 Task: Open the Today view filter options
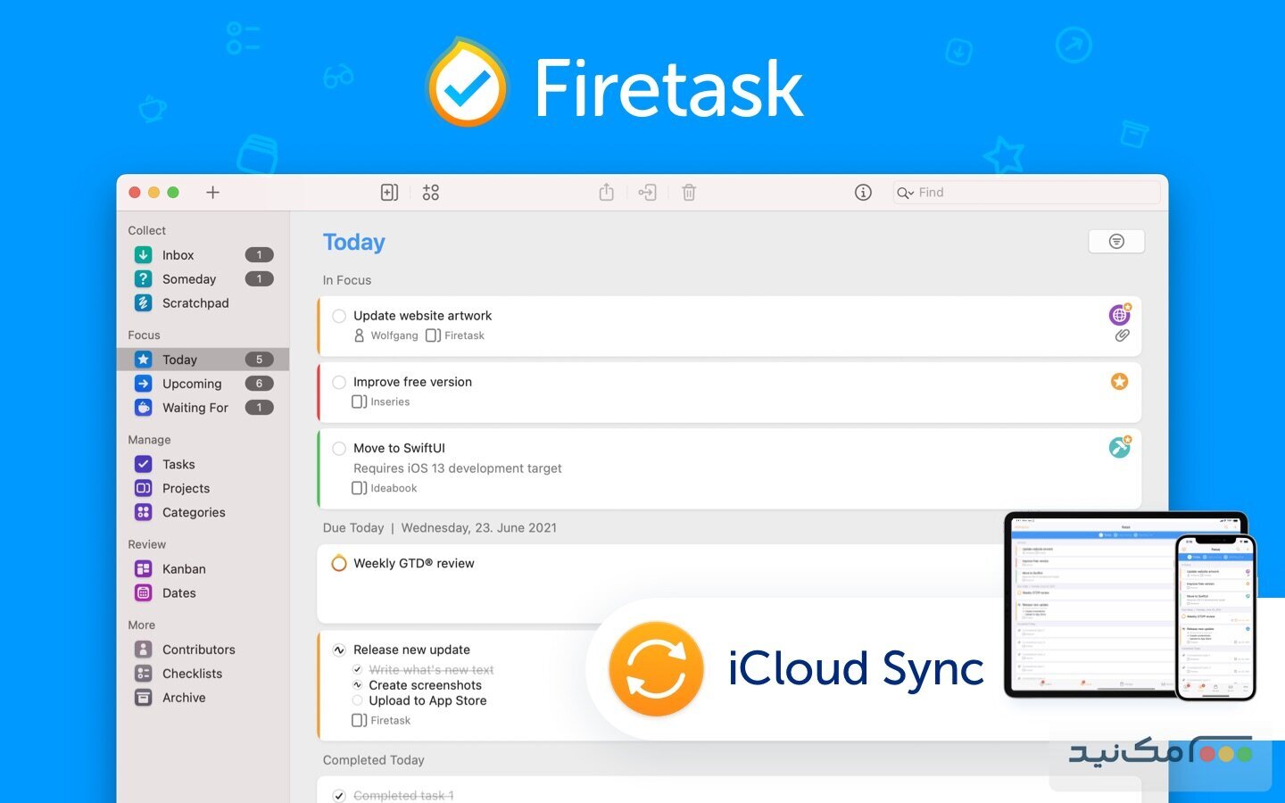pyautogui.click(x=1116, y=241)
